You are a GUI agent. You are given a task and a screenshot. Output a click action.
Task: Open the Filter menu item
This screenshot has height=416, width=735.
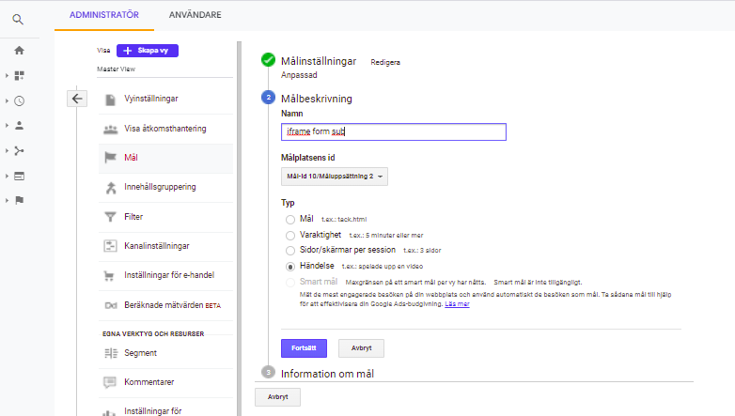(133, 217)
